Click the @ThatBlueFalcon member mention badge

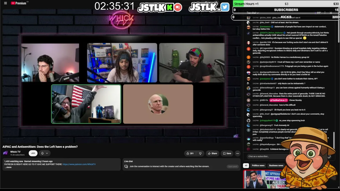coord(278,100)
